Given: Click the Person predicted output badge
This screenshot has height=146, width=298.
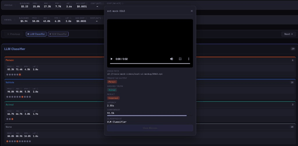Looking at the screenshot, I should (x=112, y=82).
